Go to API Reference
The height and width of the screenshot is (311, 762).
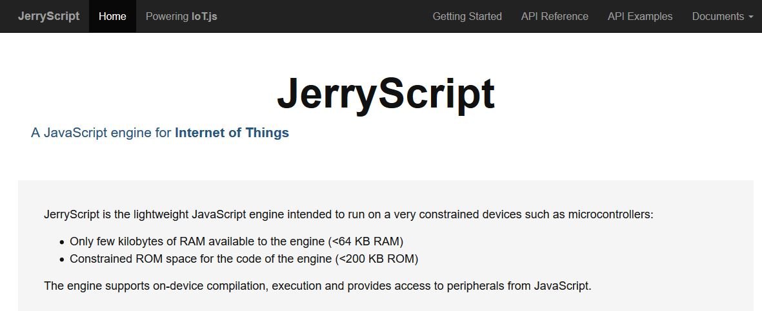pos(554,16)
